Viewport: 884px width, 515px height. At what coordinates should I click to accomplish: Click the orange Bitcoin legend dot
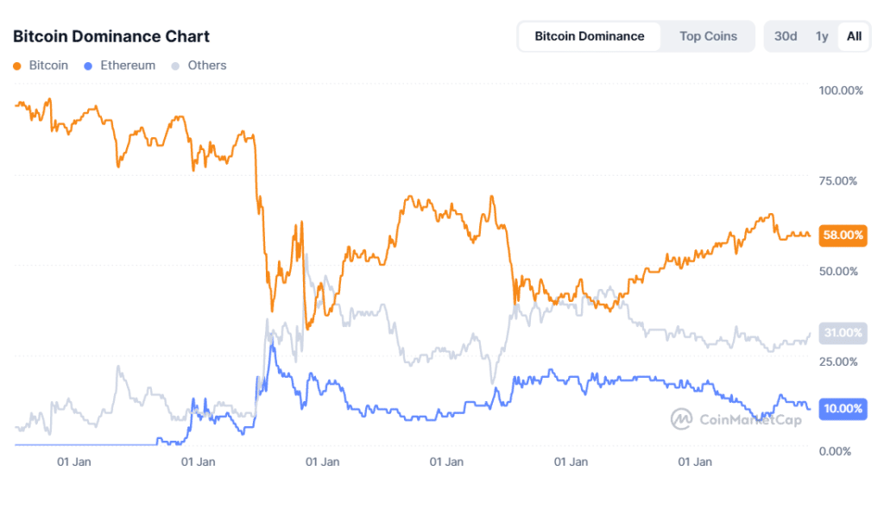(x=16, y=66)
